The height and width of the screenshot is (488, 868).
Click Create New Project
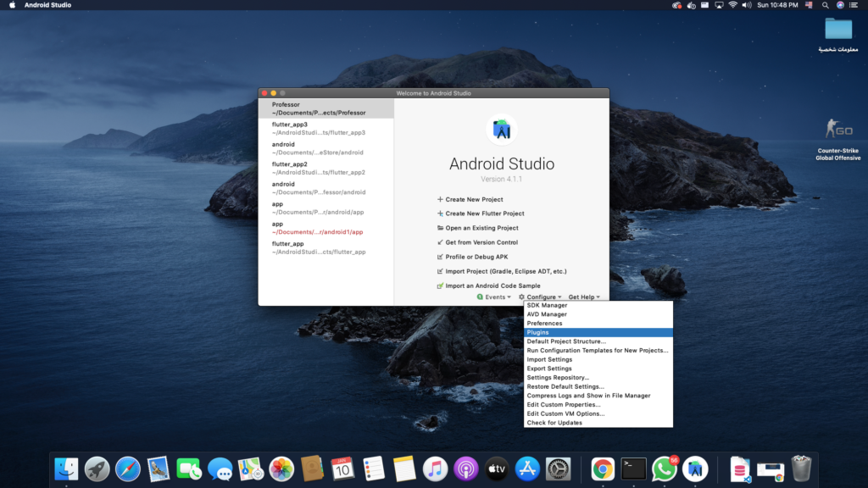(x=470, y=199)
